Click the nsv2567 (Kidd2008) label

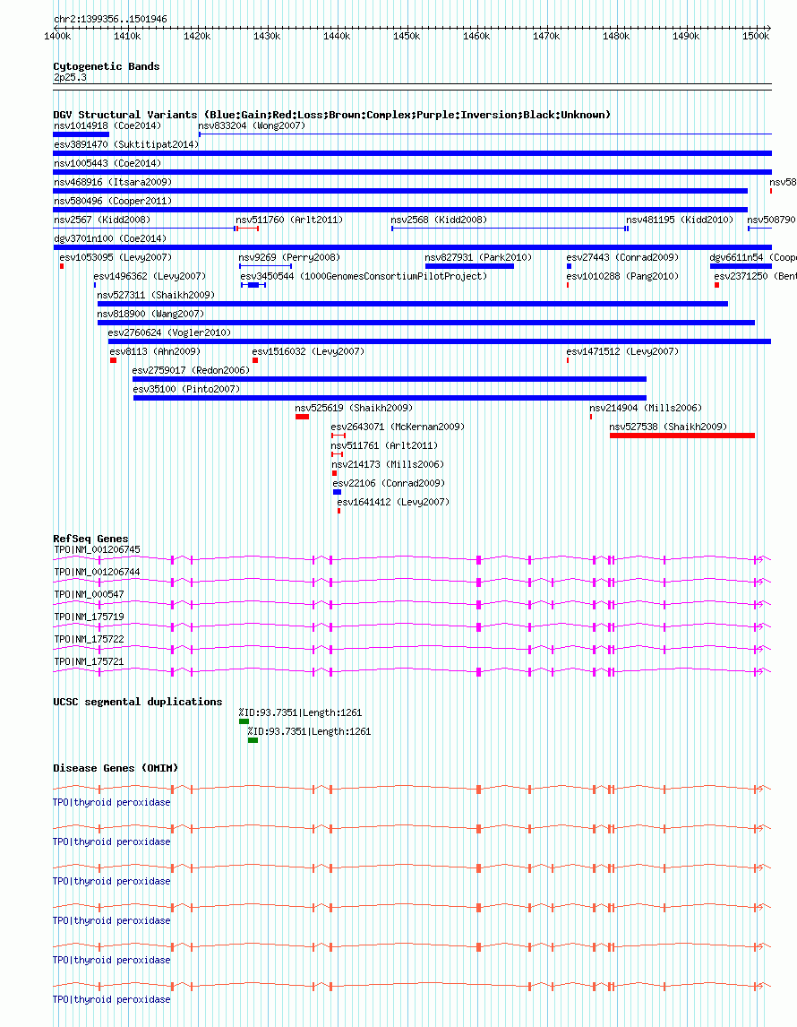pyautogui.click(x=102, y=220)
